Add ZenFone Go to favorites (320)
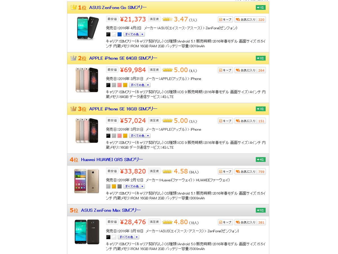 [250, 19]
